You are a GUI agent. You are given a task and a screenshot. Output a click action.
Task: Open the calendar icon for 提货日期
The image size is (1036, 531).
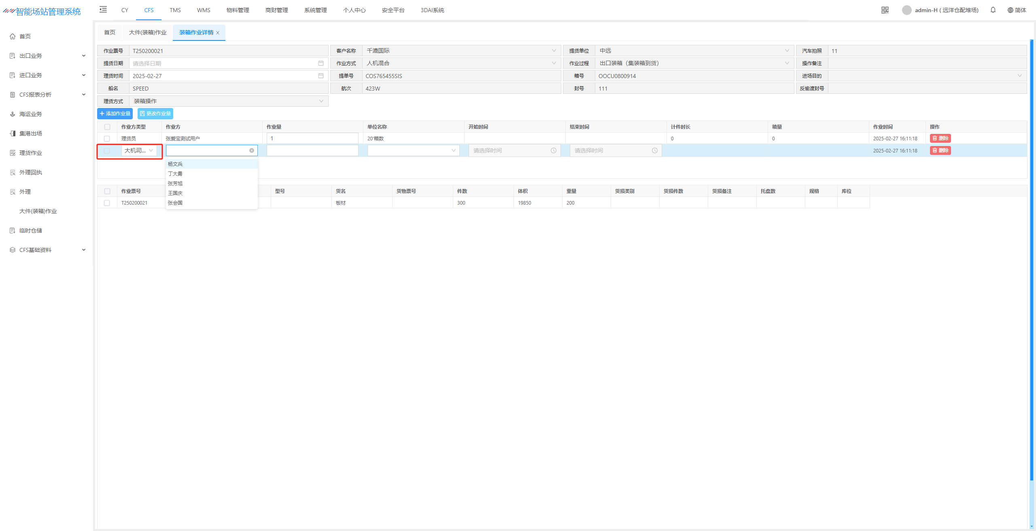(x=321, y=63)
